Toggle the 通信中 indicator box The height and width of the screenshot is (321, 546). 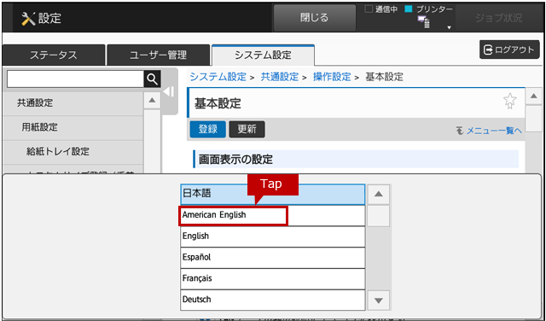pos(369,9)
